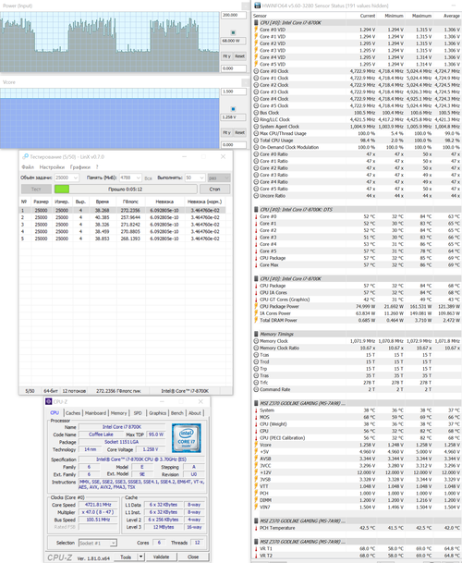Click the 200.000 maximum field of Power graph
The width and height of the screenshot is (462, 563).
coord(234,15)
